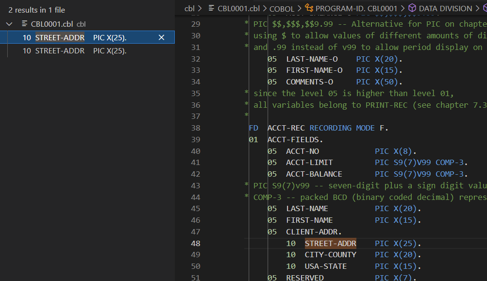Viewport: 487px width, 281px height.
Task: Click line number 48 in the gutter
Action: 195,243
